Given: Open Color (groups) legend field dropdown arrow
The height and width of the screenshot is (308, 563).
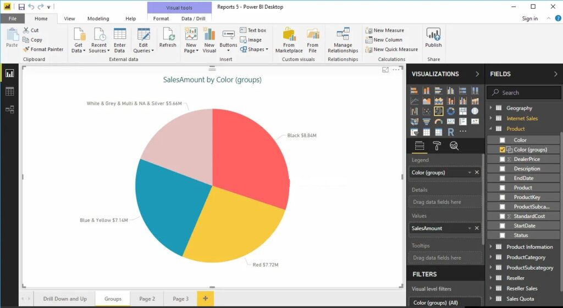Looking at the screenshot, I should [470, 173].
